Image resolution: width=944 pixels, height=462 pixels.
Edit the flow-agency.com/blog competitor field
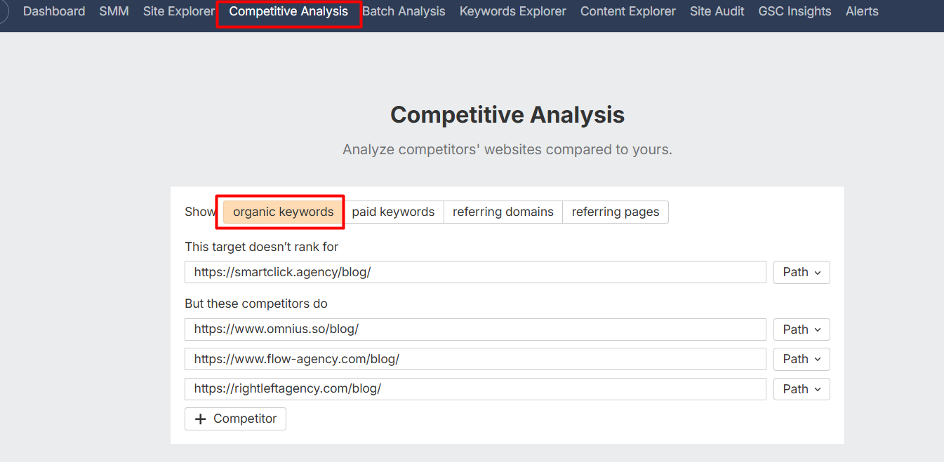click(475, 359)
